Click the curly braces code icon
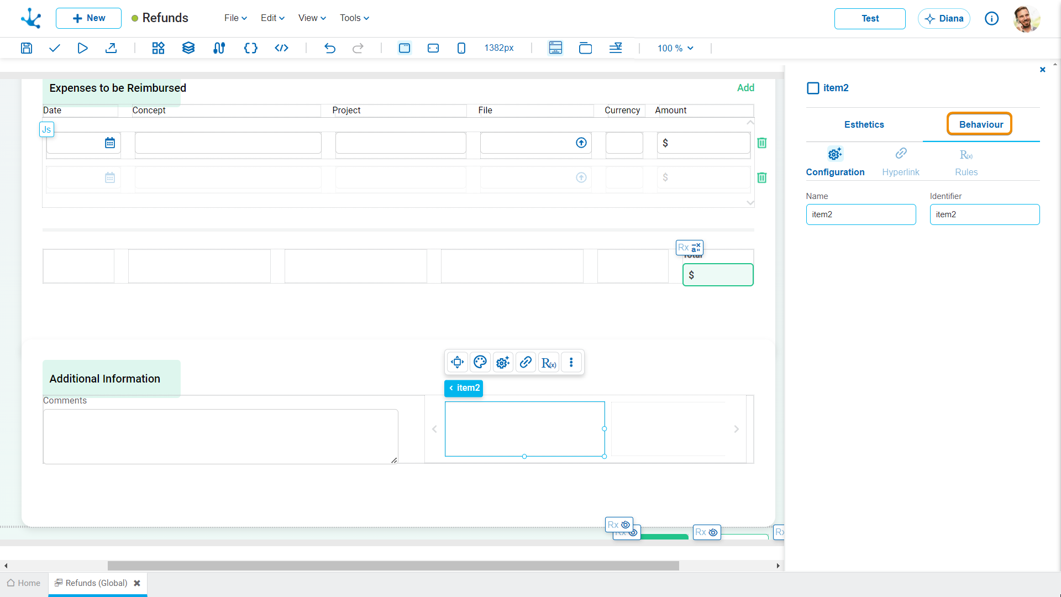 coord(250,48)
